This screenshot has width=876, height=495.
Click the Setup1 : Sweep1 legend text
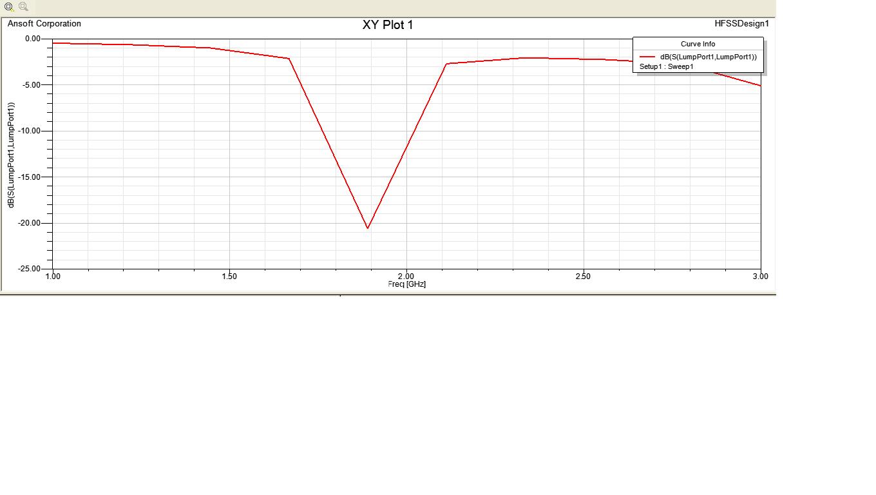coord(667,66)
